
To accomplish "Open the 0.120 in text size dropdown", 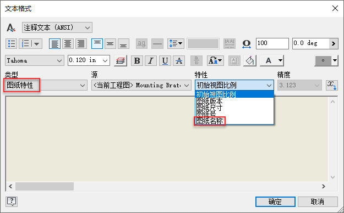I will tap(89, 60).
